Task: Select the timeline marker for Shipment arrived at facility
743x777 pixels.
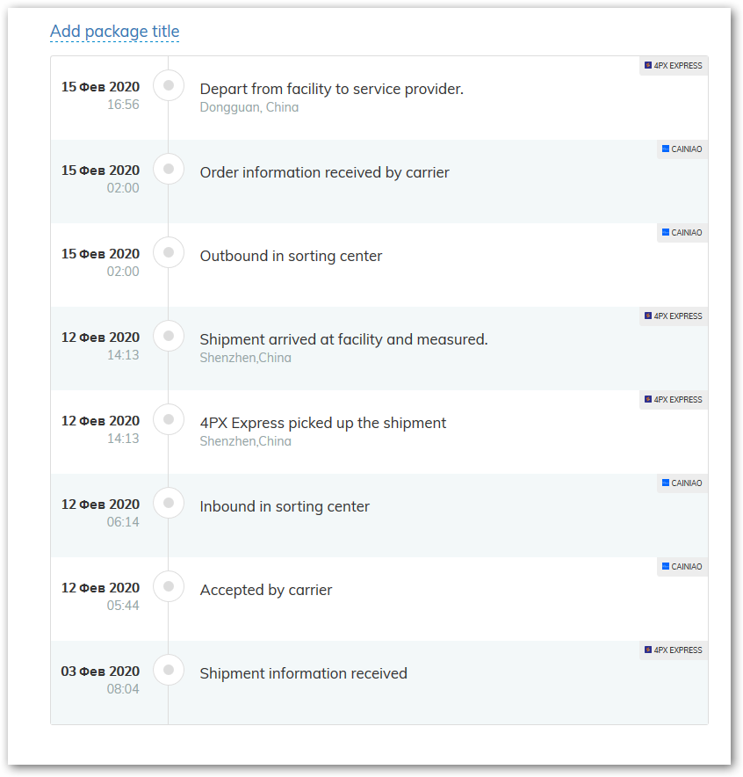Action: point(169,336)
